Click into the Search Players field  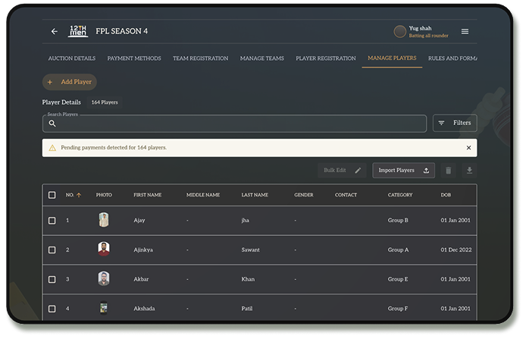tap(243, 124)
